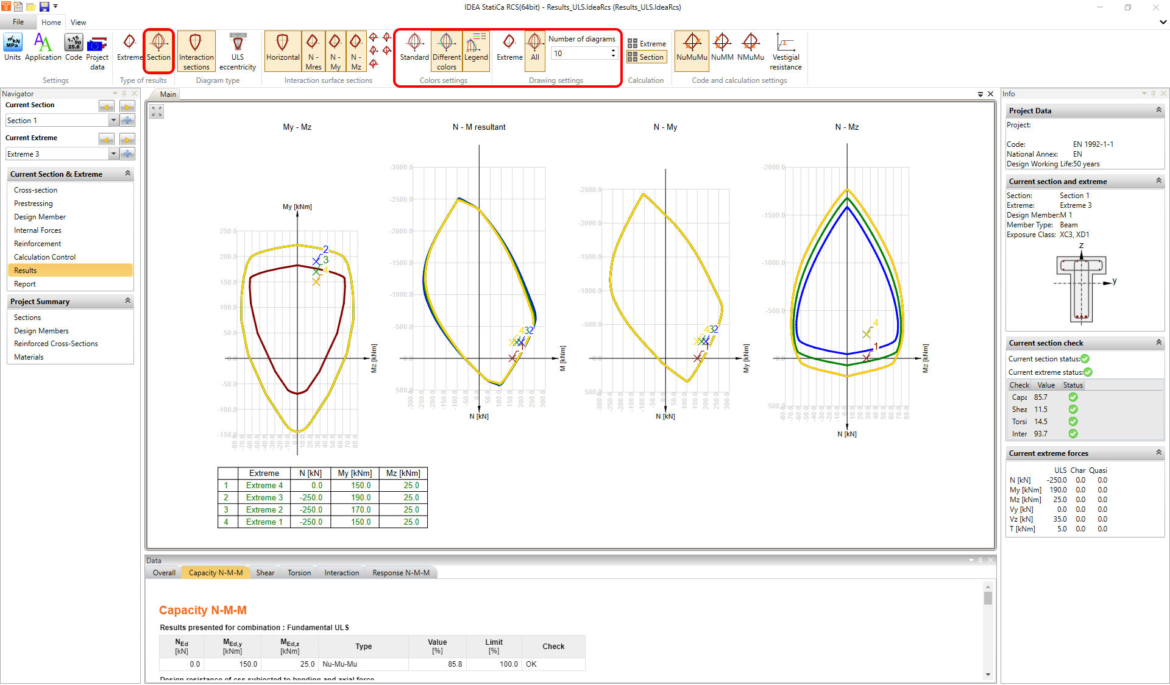Open the View menu
The height and width of the screenshot is (685, 1170).
point(77,22)
